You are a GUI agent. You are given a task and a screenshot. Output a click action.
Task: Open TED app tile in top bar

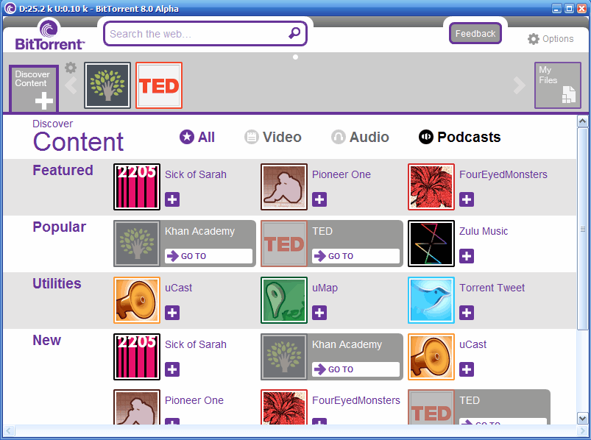(x=159, y=85)
